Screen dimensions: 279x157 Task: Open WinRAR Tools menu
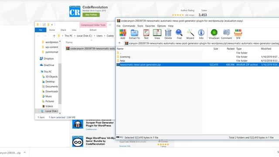tap(140, 26)
